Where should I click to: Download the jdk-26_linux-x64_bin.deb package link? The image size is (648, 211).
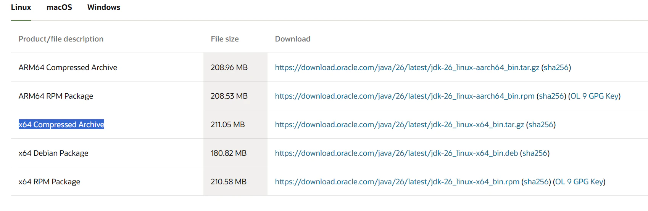(x=397, y=153)
